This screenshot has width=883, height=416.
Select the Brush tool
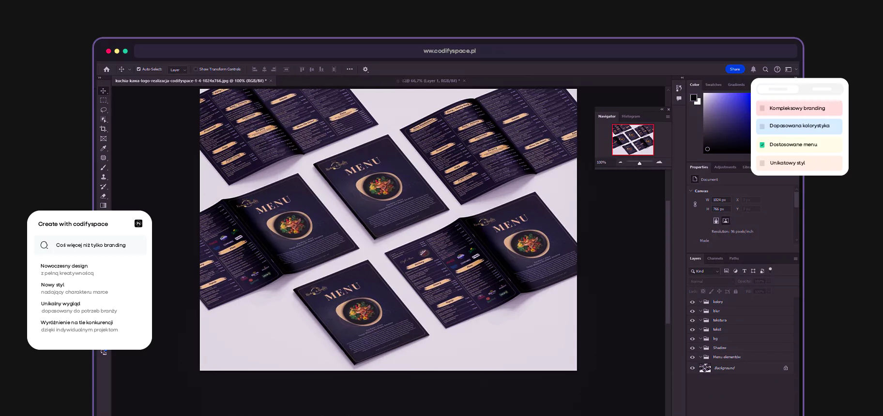coord(103,168)
